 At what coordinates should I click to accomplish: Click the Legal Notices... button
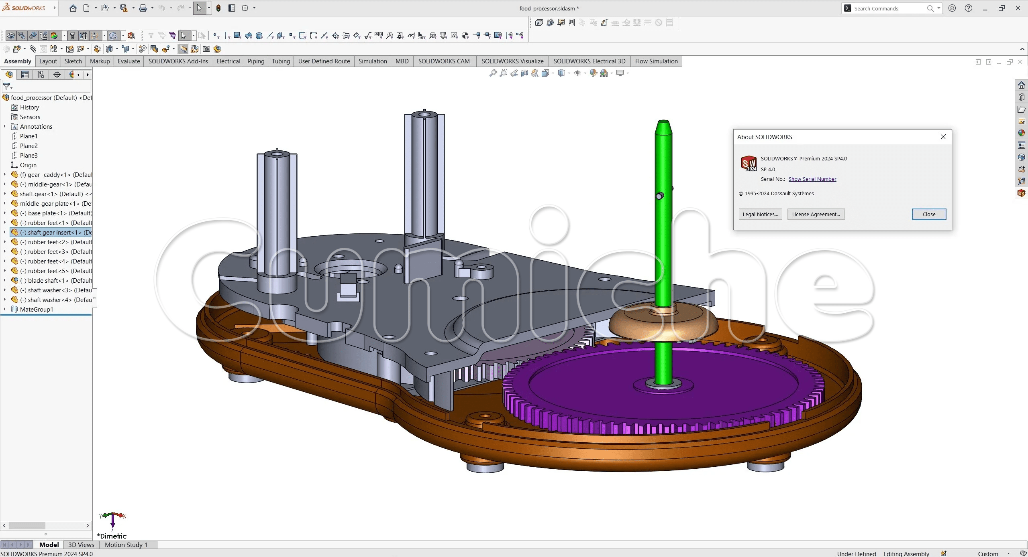tap(760, 214)
